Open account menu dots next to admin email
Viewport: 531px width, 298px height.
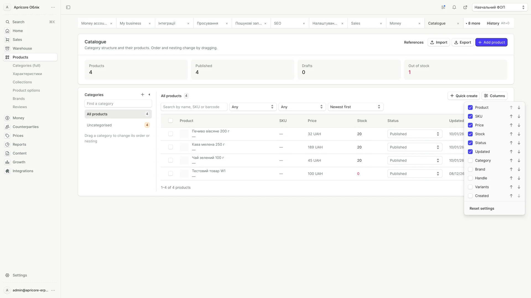click(53, 290)
